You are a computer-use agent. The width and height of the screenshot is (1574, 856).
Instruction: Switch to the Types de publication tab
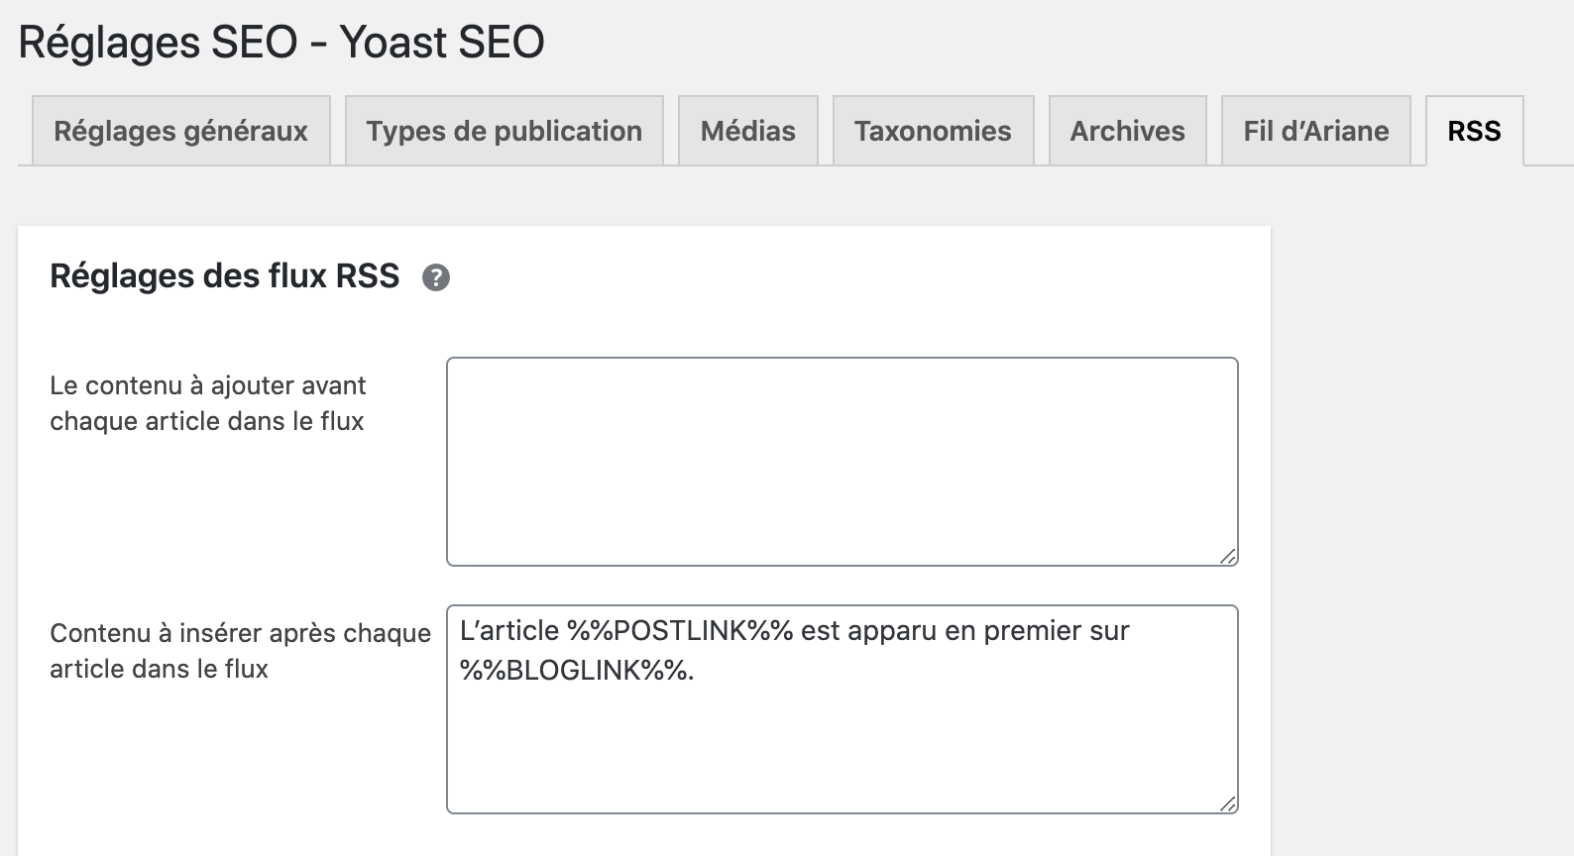(504, 131)
